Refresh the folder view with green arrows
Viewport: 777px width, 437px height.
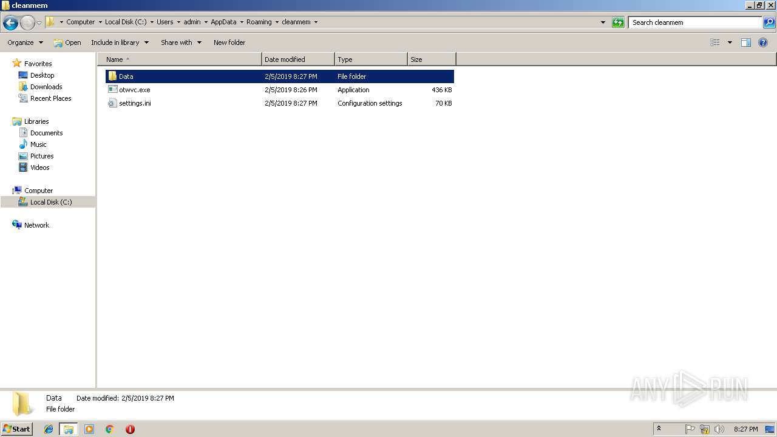point(618,22)
